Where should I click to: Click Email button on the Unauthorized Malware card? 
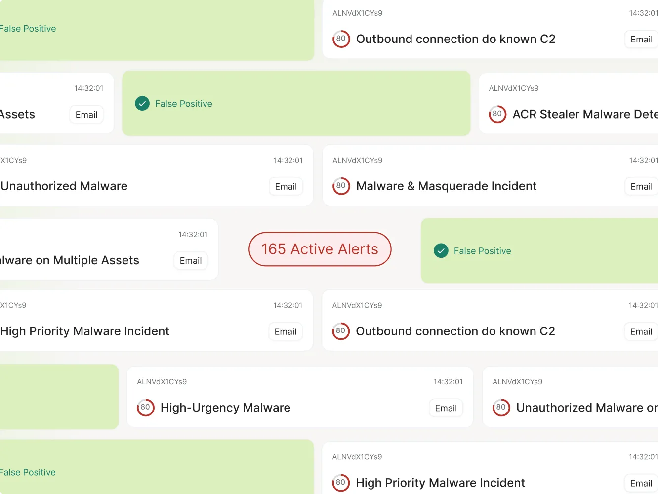point(286,186)
